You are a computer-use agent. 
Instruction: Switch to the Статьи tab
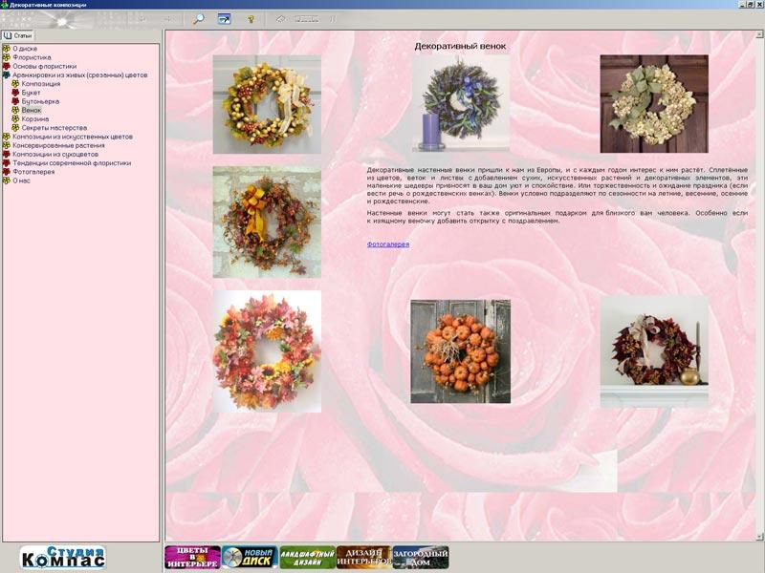pyautogui.click(x=18, y=35)
